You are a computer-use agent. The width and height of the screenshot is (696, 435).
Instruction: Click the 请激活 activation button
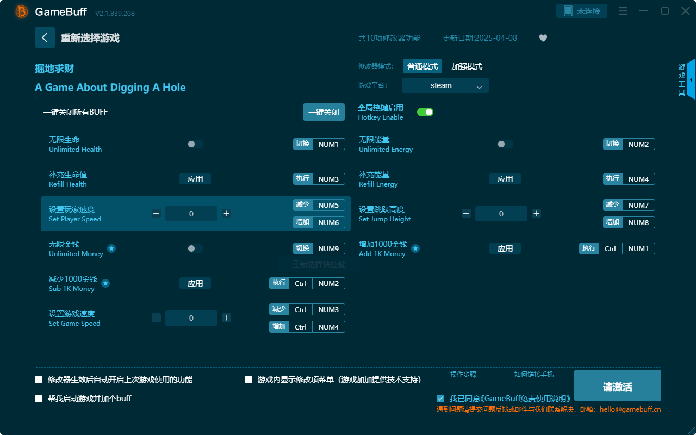(617, 386)
